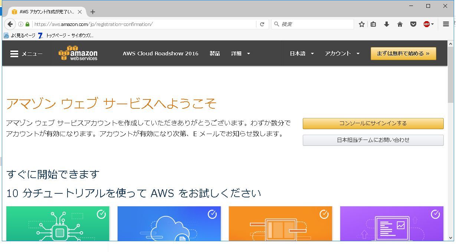This screenshot has height=252, width=456.
Task: Click the Amazon Web Services logo
Action: [x=78, y=53]
